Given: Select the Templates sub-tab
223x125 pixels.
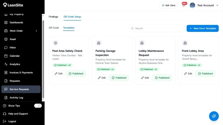Looking at the screenshot, I should click(x=69, y=28).
